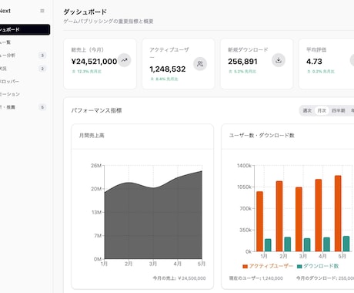This screenshot has height=293, width=354.
Task: Click the ダッシュボード page heading
Action: point(85,12)
